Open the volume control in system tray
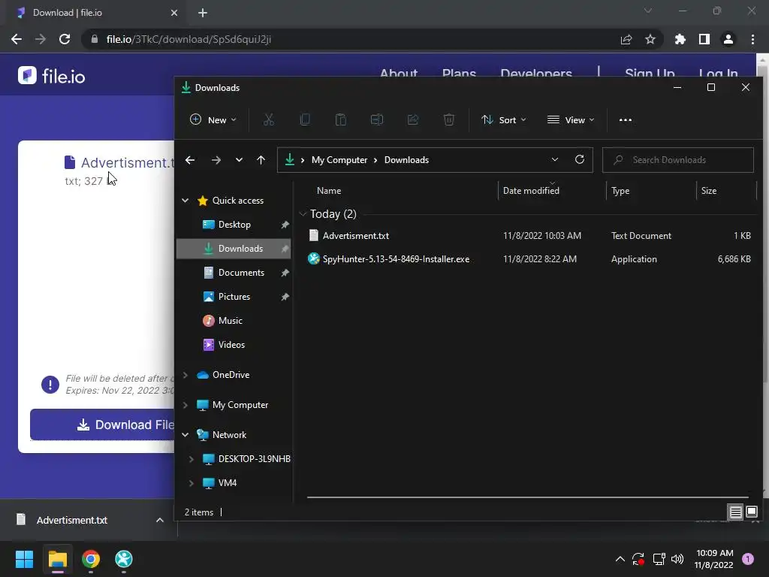 click(677, 559)
